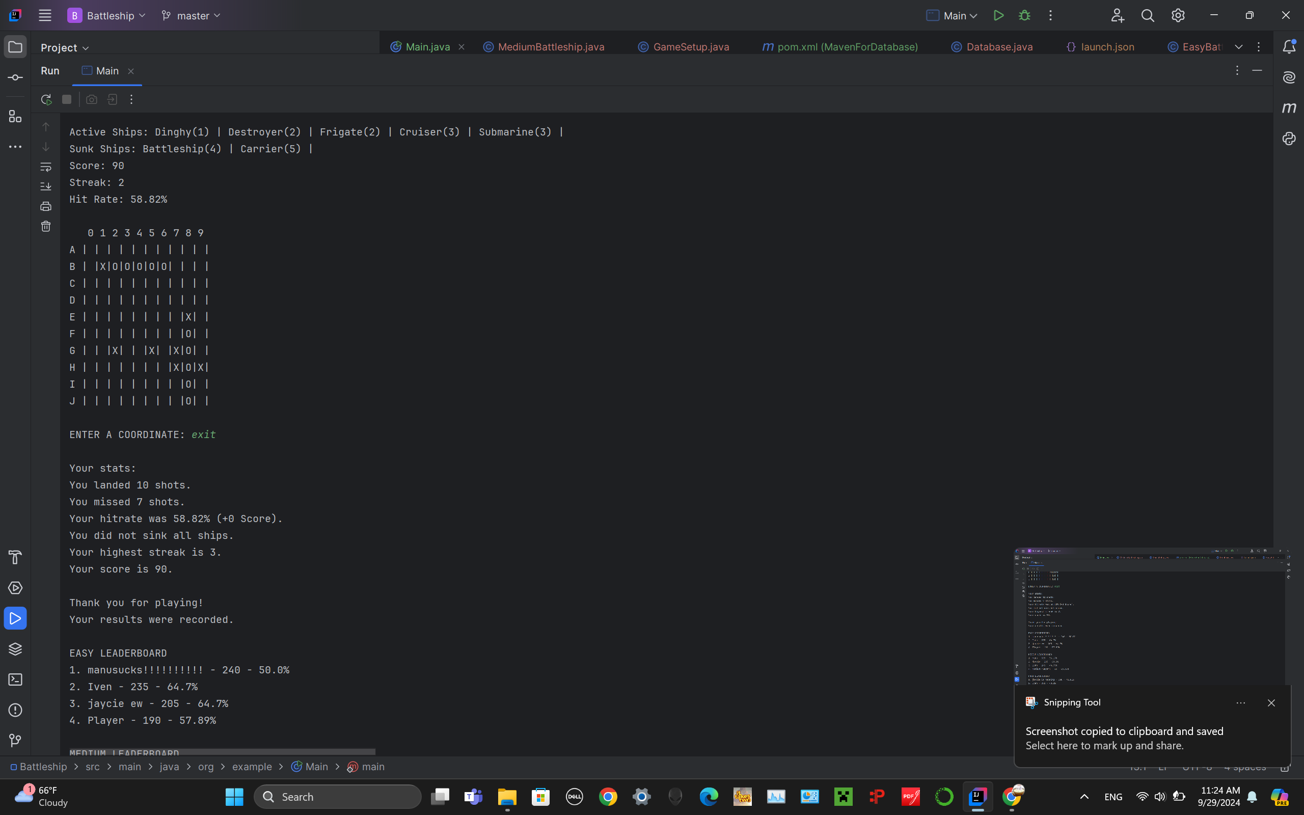Click the green Run Main button
The height and width of the screenshot is (815, 1304).
point(998,16)
